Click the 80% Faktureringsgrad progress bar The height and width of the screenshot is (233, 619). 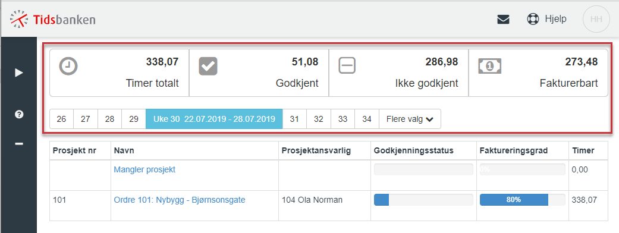(x=522, y=200)
